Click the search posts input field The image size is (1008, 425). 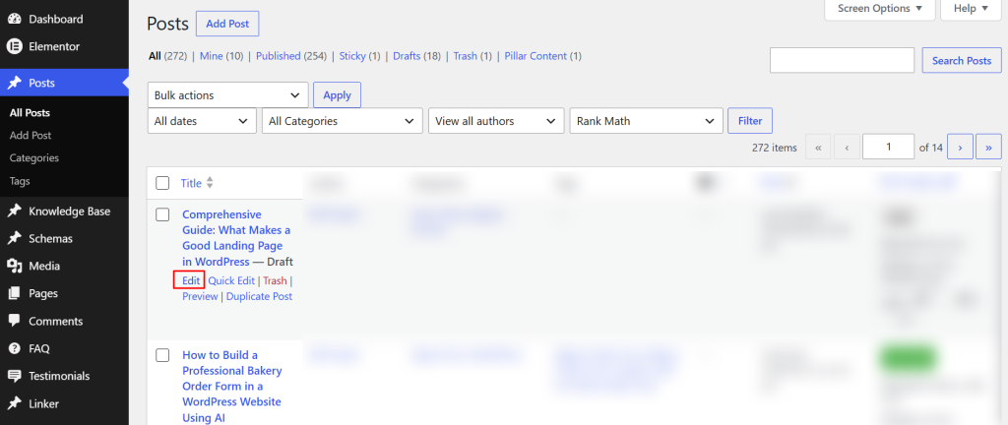pyautogui.click(x=843, y=60)
